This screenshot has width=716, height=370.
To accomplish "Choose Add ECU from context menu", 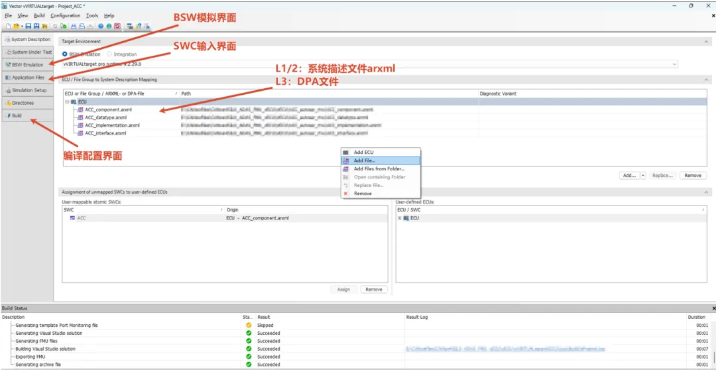I will 381,152.
